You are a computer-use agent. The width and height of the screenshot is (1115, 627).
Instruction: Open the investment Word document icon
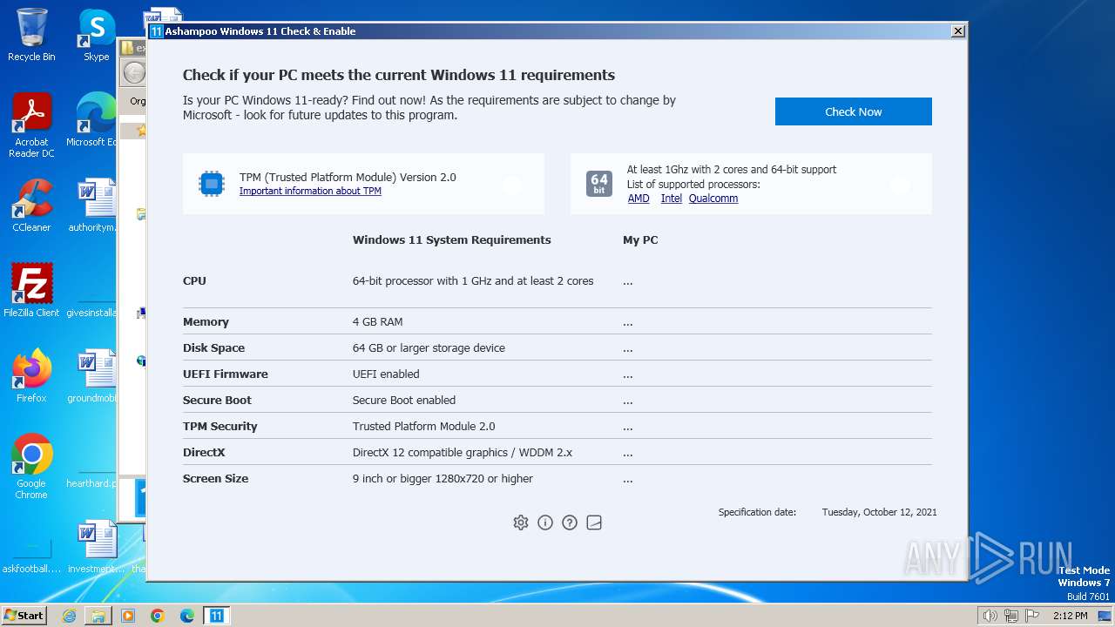96,547
